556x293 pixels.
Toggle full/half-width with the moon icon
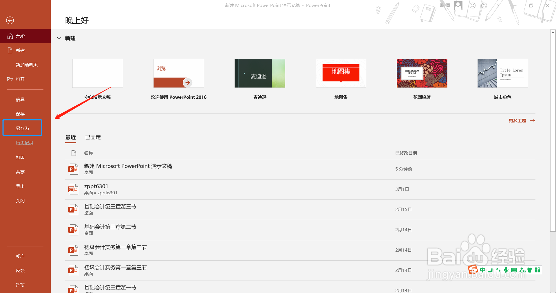point(491,270)
